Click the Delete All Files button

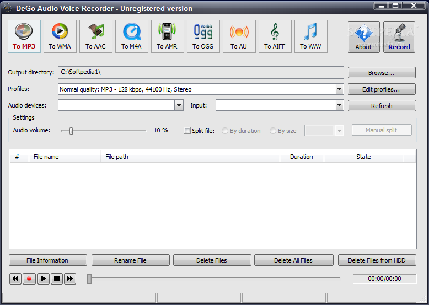coord(294,260)
